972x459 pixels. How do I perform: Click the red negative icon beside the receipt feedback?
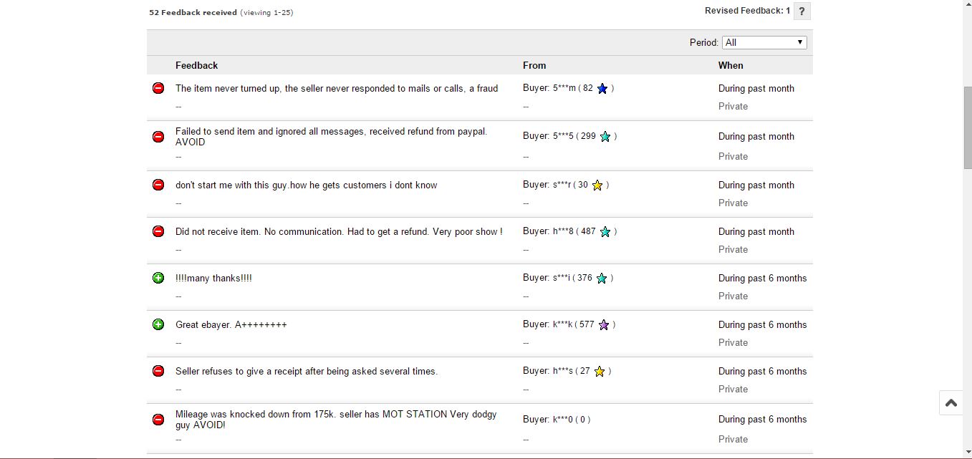tap(158, 371)
